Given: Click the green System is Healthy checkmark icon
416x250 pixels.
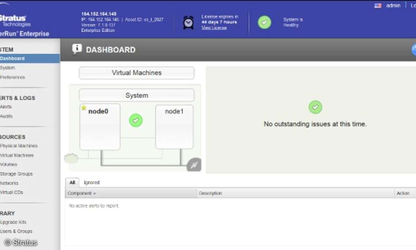Looking at the screenshot, I should (x=264, y=22).
